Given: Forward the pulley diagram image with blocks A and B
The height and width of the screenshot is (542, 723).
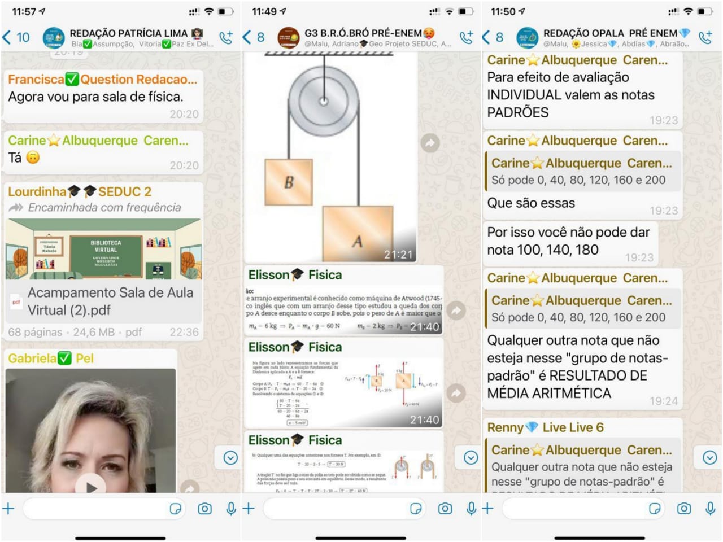Looking at the screenshot, I should click(x=430, y=143).
